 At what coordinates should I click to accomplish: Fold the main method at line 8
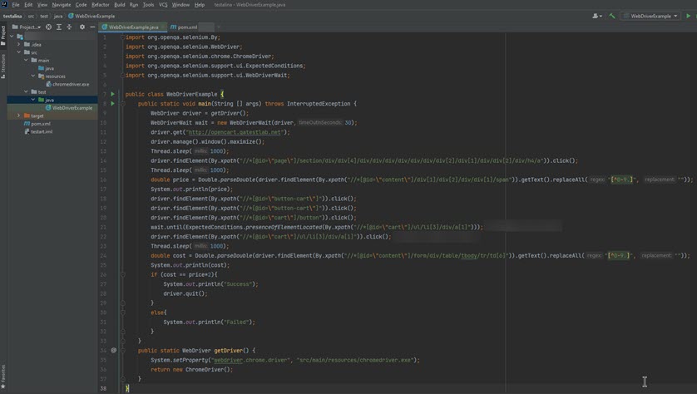[123, 104]
